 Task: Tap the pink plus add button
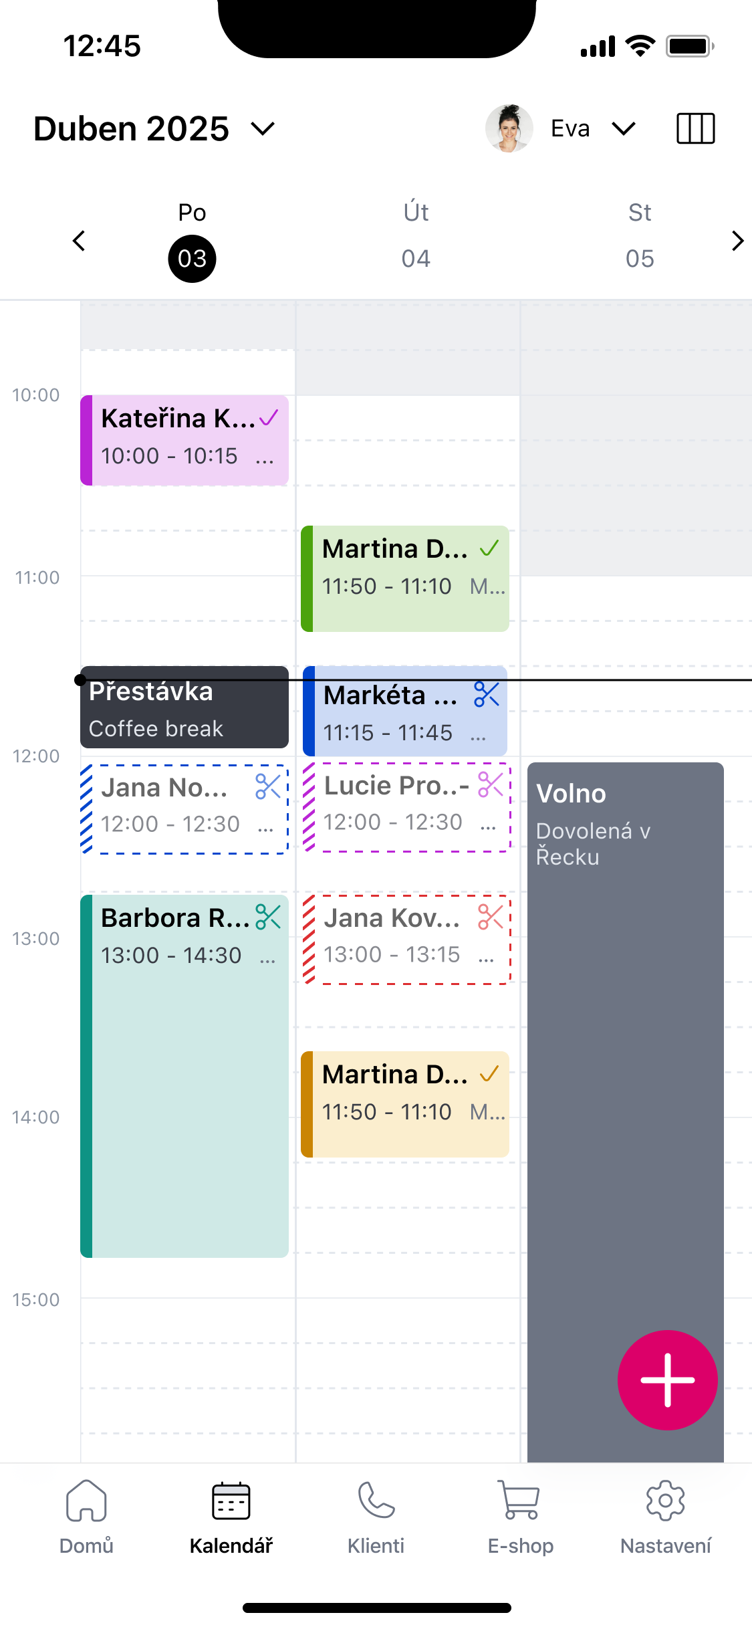click(x=667, y=1380)
